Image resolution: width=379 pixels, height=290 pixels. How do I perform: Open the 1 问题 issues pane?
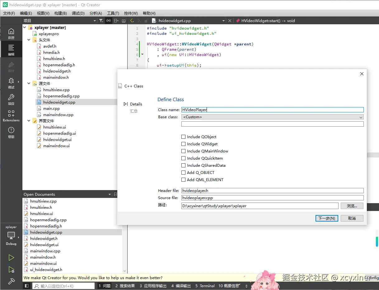[x=105, y=286]
